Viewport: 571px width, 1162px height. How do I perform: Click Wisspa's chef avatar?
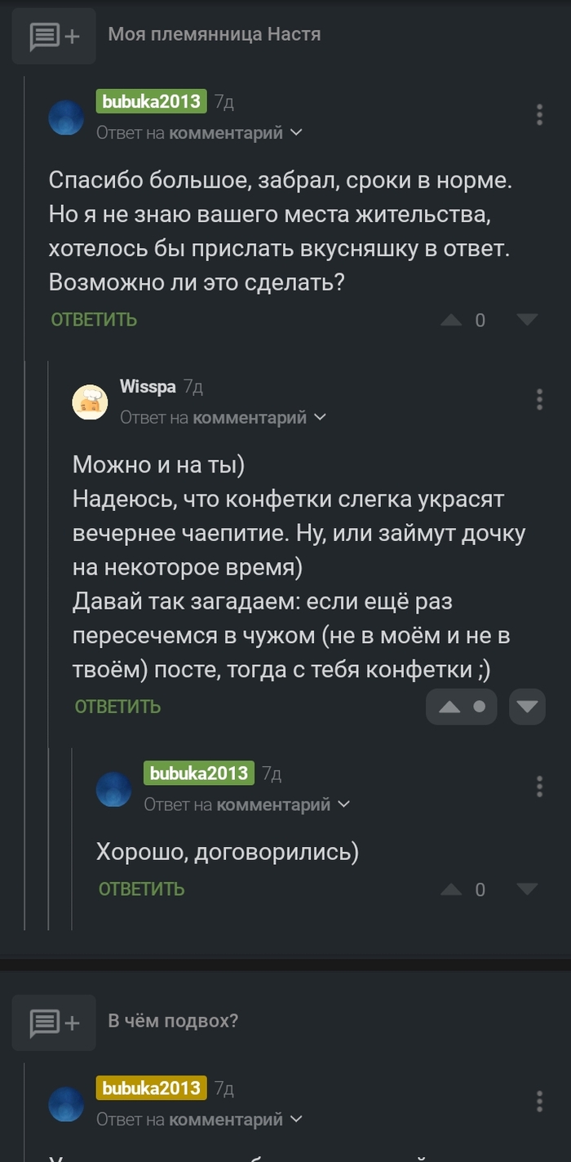(x=91, y=402)
